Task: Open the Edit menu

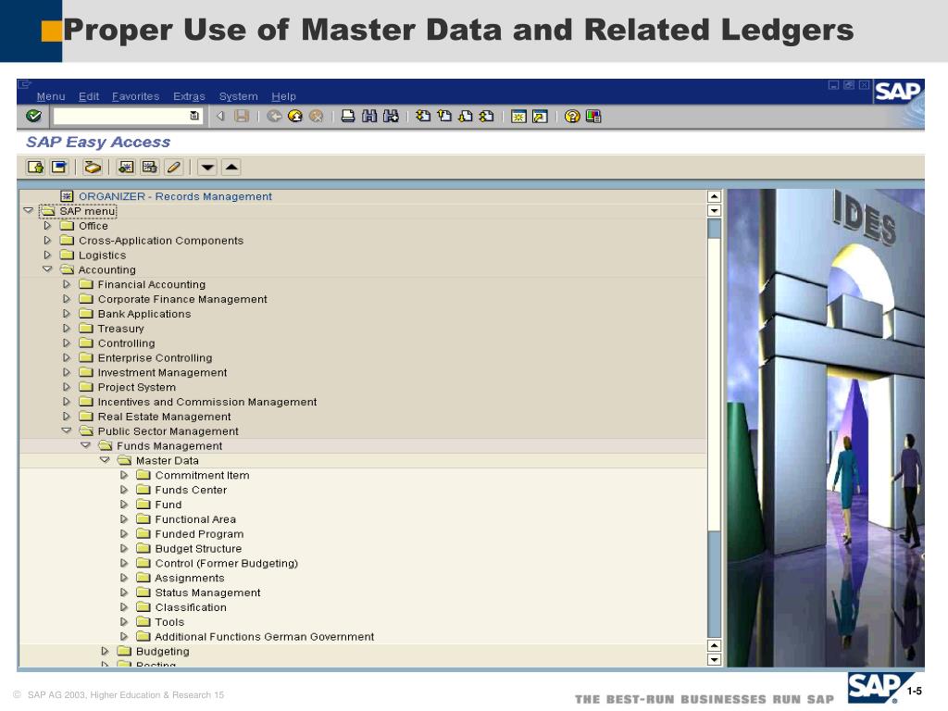Action: (89, 96)
